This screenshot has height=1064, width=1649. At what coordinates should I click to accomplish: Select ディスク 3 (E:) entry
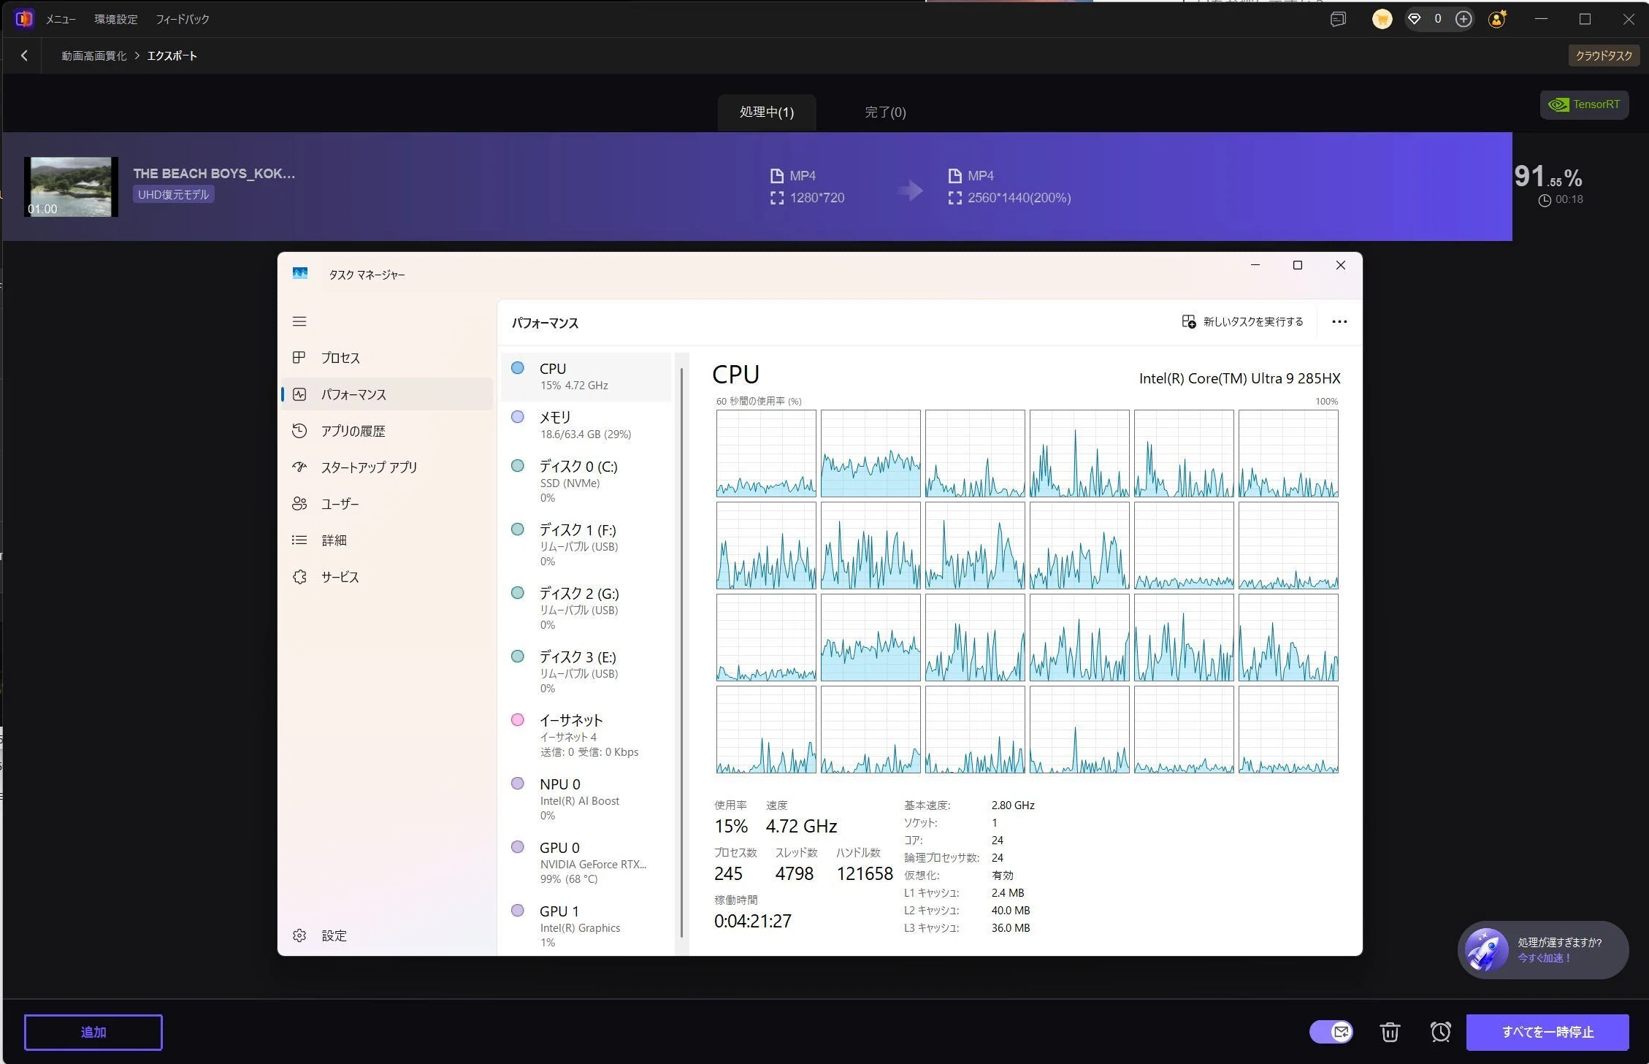pos(586,672)
